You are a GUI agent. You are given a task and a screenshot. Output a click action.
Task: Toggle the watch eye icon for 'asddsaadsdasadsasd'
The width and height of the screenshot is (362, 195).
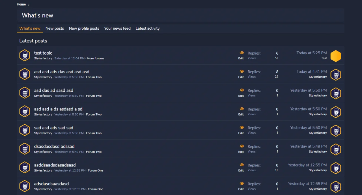(242, 165)
